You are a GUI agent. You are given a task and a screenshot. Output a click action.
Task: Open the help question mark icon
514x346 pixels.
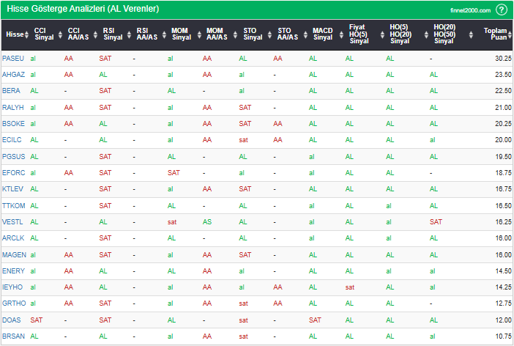tap(502, 10)
